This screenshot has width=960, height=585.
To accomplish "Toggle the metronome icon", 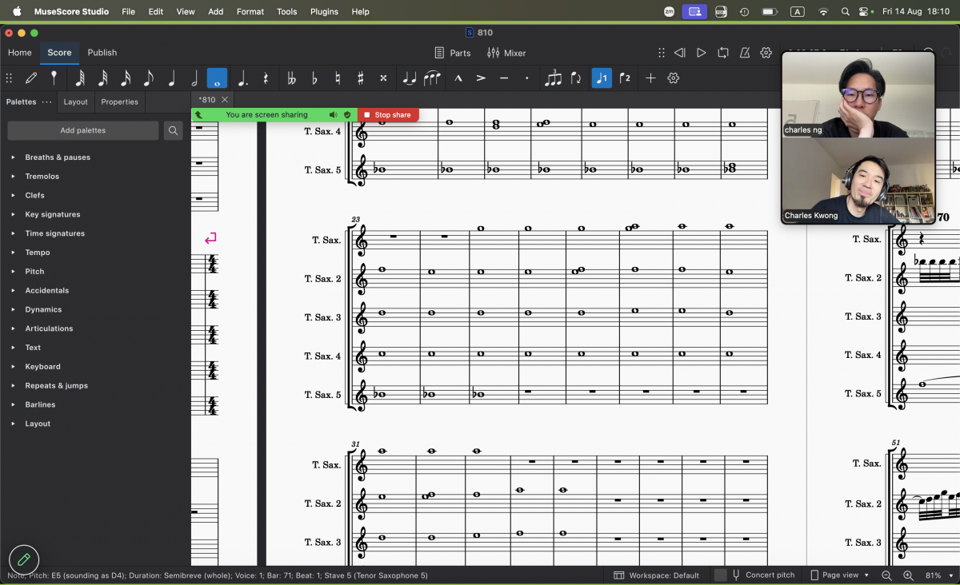I will (745, 53).
